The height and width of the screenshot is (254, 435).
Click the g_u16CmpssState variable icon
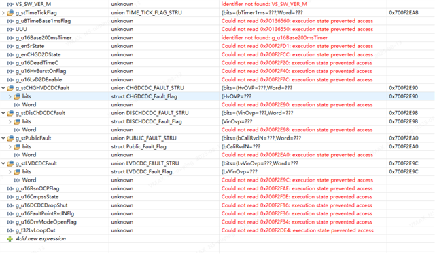[x=10, y=197]
